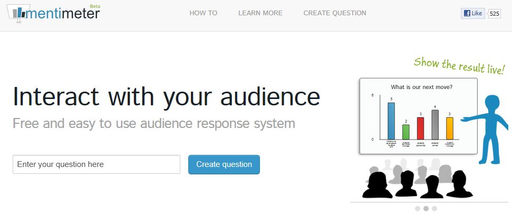Click the orange bar in the chart

449,128
